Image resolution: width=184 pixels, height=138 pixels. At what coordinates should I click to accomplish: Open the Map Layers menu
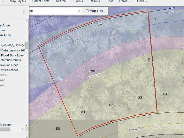click(x=18, y=1)
